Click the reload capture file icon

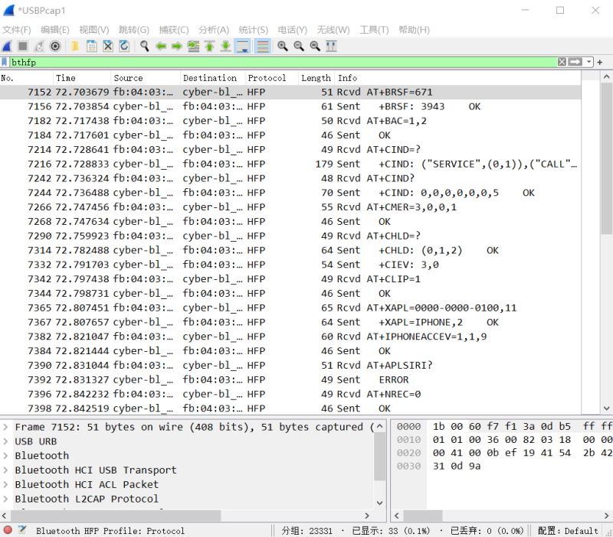tap(124, 46)
